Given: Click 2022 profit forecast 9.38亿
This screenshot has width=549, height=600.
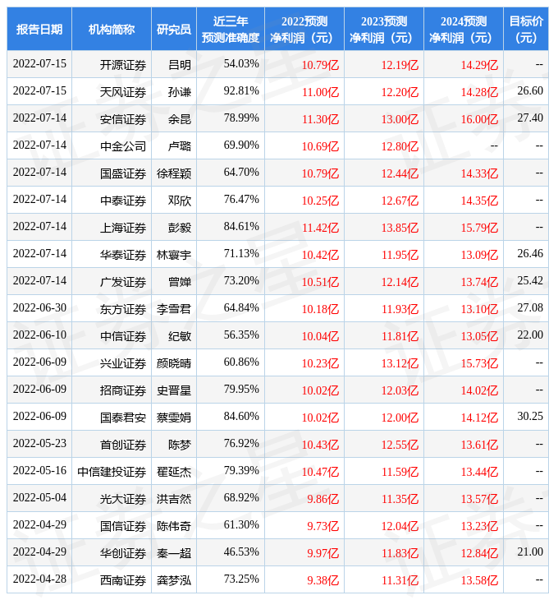Looking at the screenshot, I should pos(323,580).
